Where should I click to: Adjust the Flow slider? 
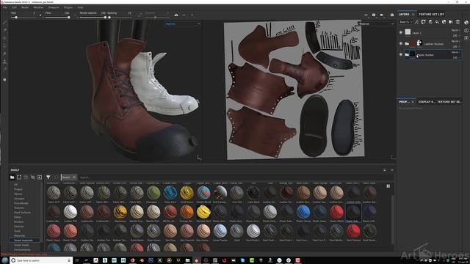pyautogui.click(x=57, y=18)
